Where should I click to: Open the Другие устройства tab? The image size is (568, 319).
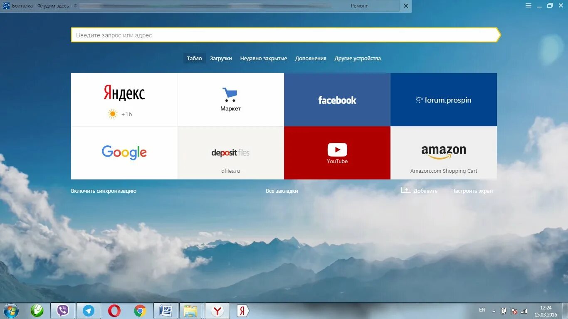(358, 59)
